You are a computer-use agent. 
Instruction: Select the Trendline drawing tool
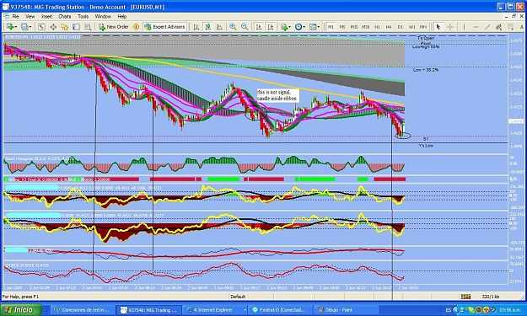(487, 27)
